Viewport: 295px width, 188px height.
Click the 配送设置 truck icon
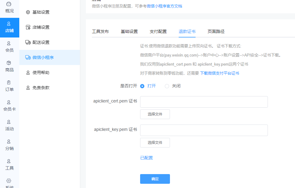pos(28,42)
